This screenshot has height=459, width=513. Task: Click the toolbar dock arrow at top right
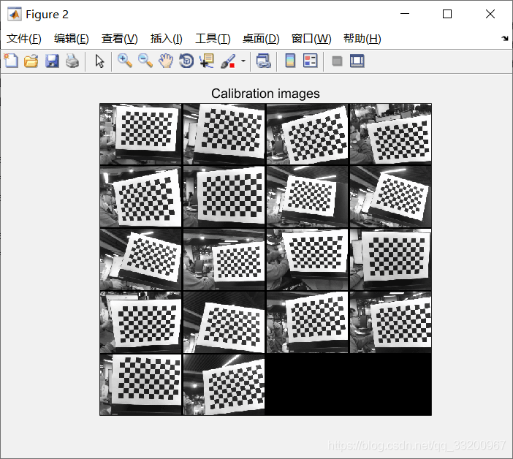[x=505, y=38]
